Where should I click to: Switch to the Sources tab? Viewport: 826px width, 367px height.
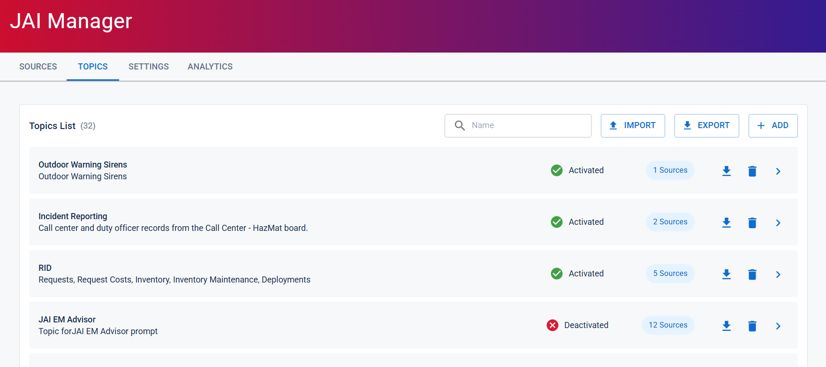point(38,67)
